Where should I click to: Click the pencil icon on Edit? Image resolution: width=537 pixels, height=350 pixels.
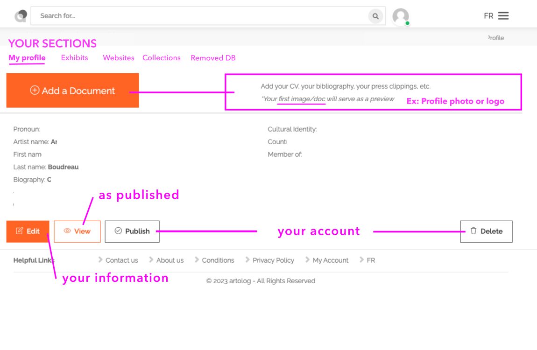coord(20,231)
